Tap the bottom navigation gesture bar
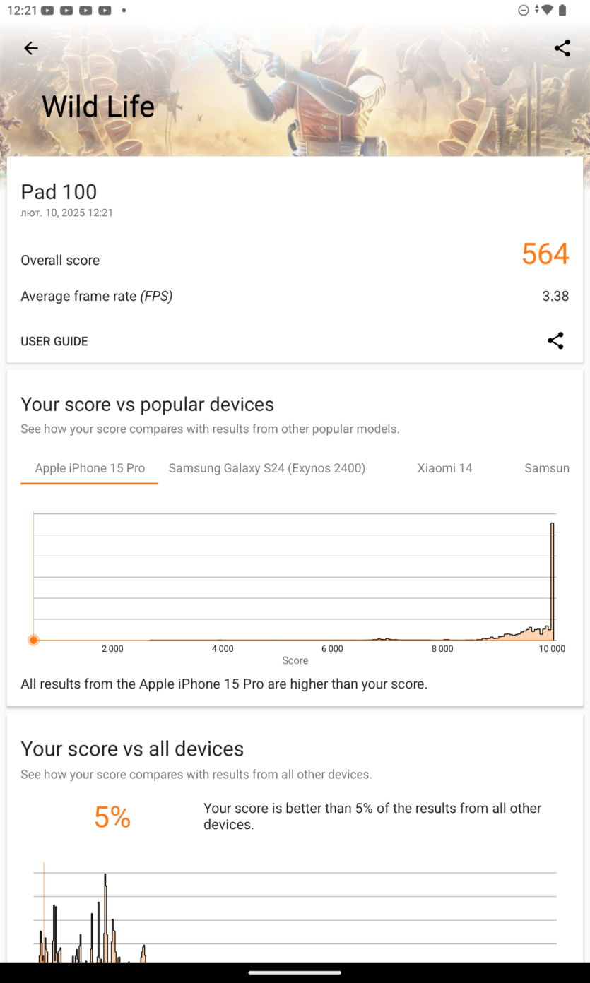This screenshot has width=590, height=983. [x=295, y=972]
